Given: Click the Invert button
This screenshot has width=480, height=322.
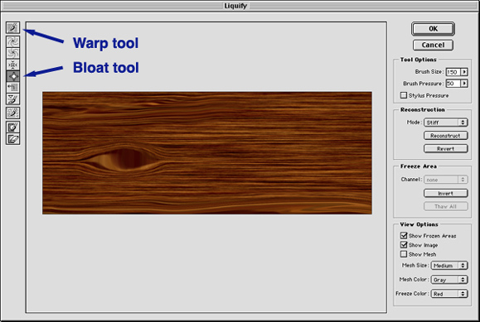Looking at the screenshot, I should click(x=446, y=193).
